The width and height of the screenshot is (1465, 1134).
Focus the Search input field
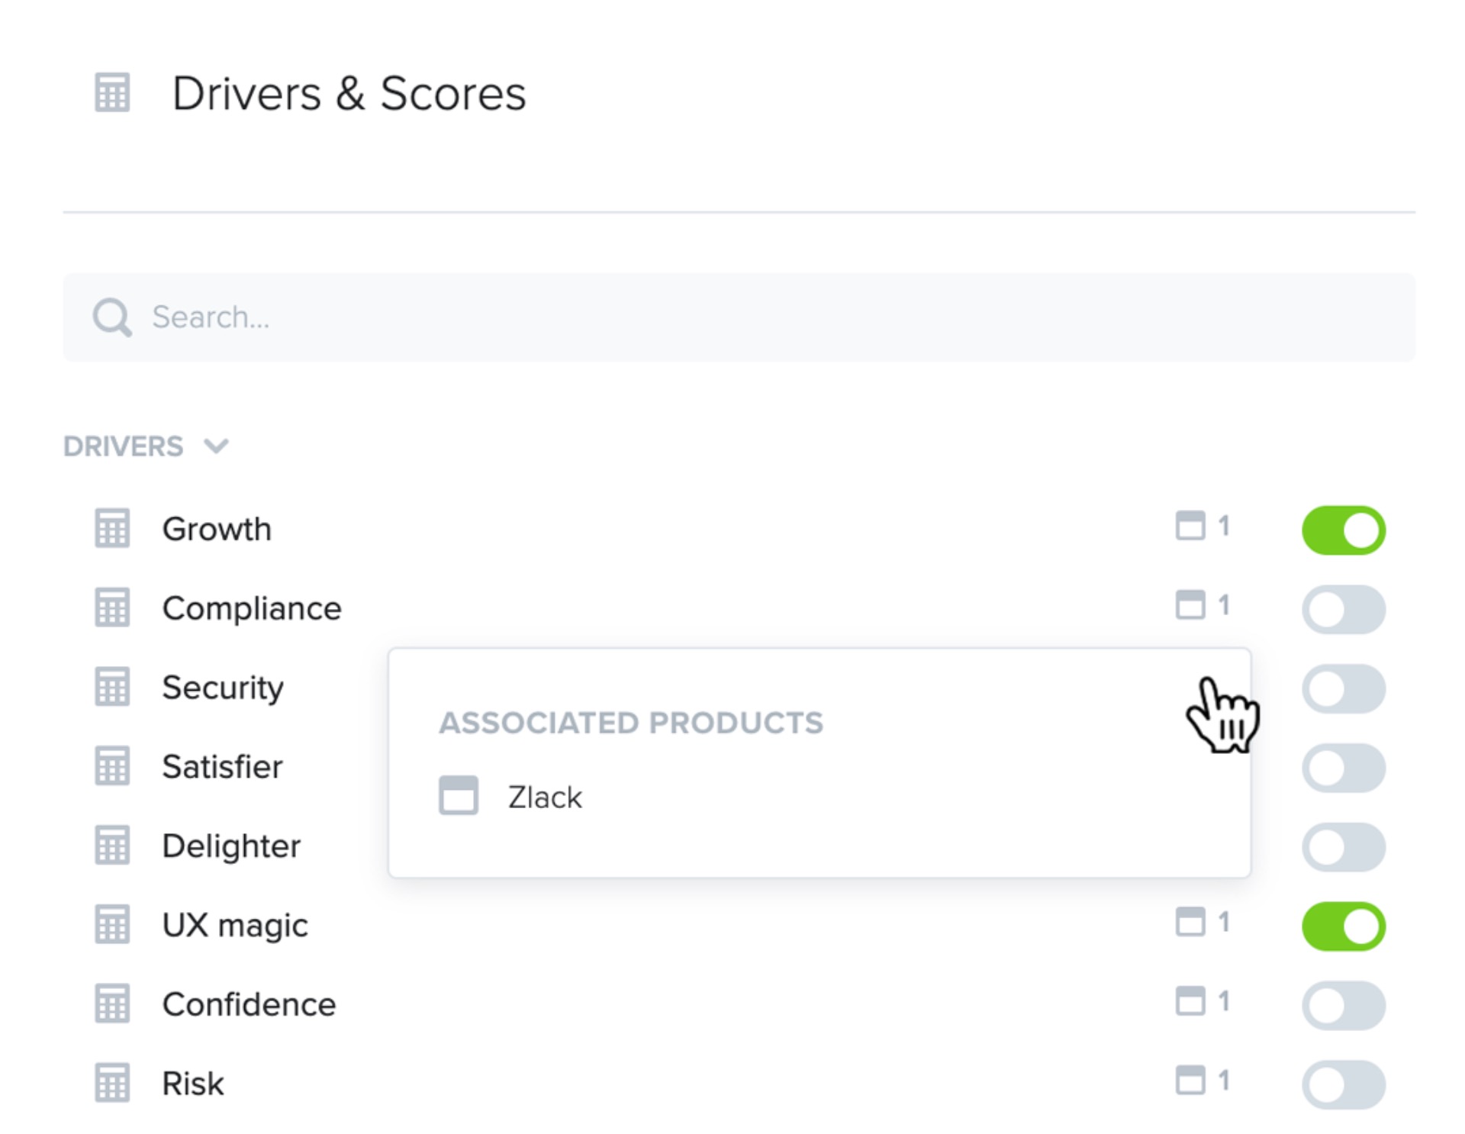pyautogui.click(x=739, y=317)
